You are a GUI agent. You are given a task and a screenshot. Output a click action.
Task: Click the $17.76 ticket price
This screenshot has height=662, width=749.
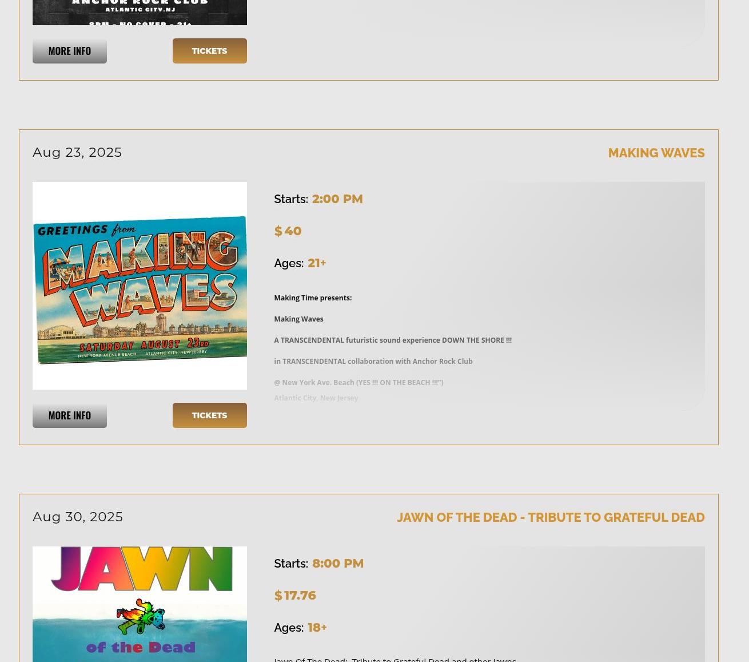point(295,595)
